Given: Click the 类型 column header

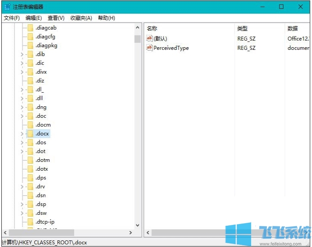Looking at the screenshot, I should pos(242,28).
